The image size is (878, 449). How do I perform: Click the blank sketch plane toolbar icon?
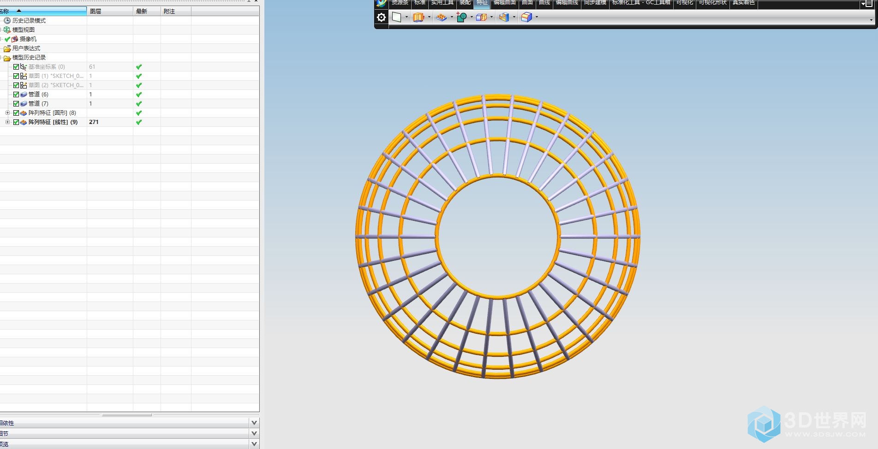tap(396, 17)
